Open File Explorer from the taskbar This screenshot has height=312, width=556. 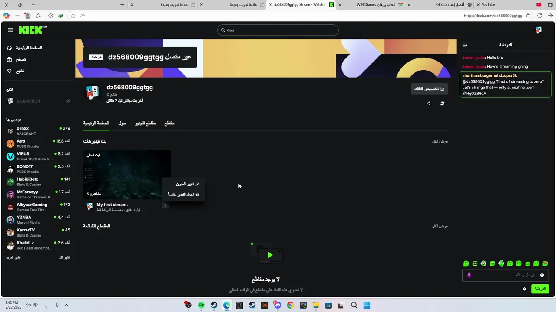click(x=316, y=305)
